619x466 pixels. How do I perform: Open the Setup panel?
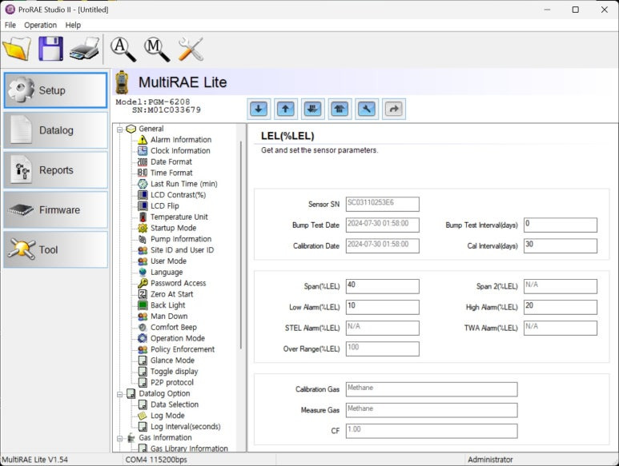(55, 90)
